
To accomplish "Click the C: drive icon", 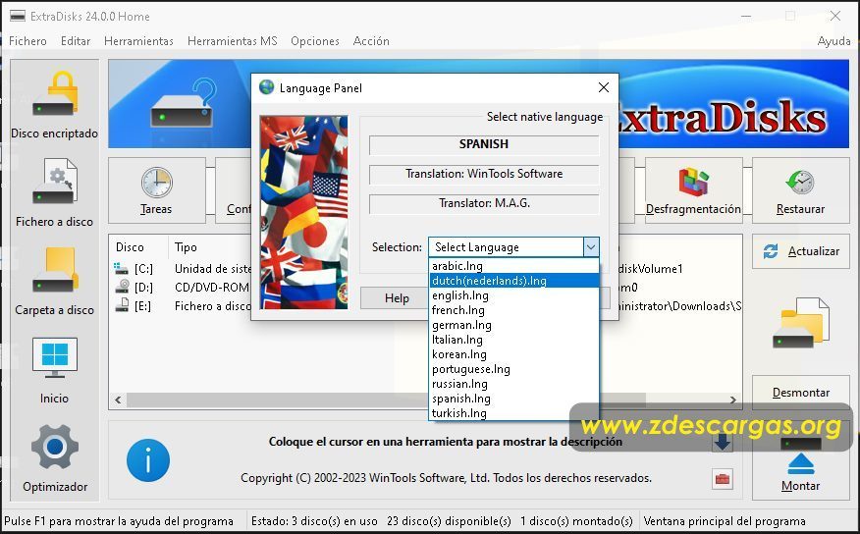I will (x=121, y=269).
